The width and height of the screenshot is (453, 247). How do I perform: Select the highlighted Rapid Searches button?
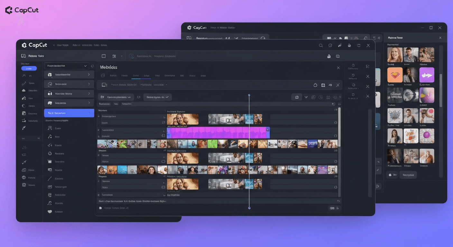69,113
